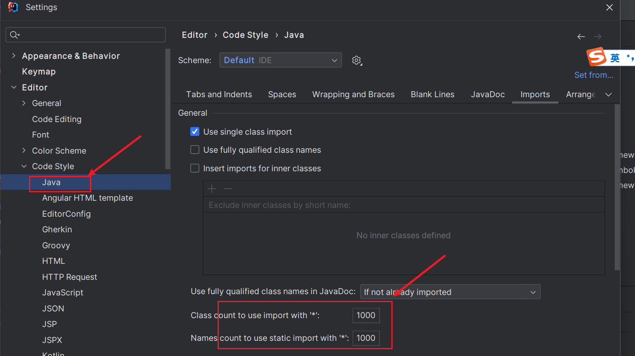Image resolution: width=635 pixels, height=356 pixels.
Task: Click the remove inner class minus icon
Action: point(228,189)
